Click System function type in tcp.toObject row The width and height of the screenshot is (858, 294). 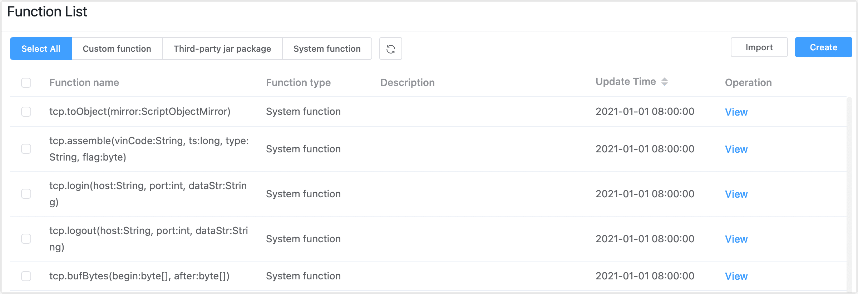pos(303,112)
